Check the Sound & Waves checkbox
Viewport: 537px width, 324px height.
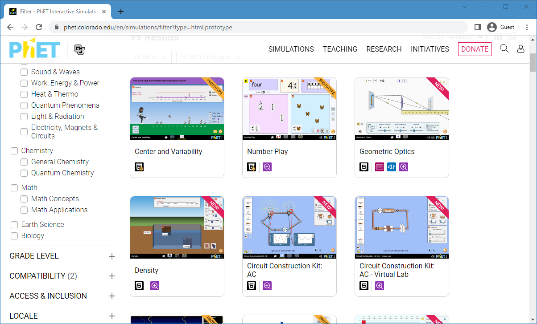pyautogui.click(x=24, y=72)
